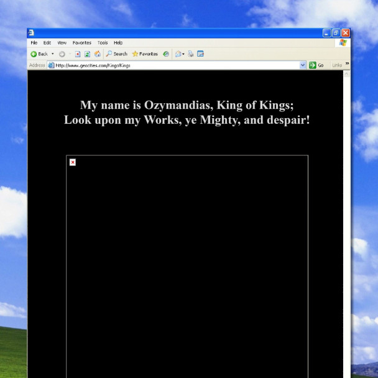Expand the Back button history dropdown
378x378 pixels.
[52, 54]
